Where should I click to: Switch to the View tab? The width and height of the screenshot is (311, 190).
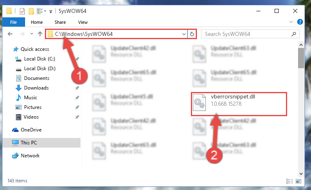click(83, 22)
